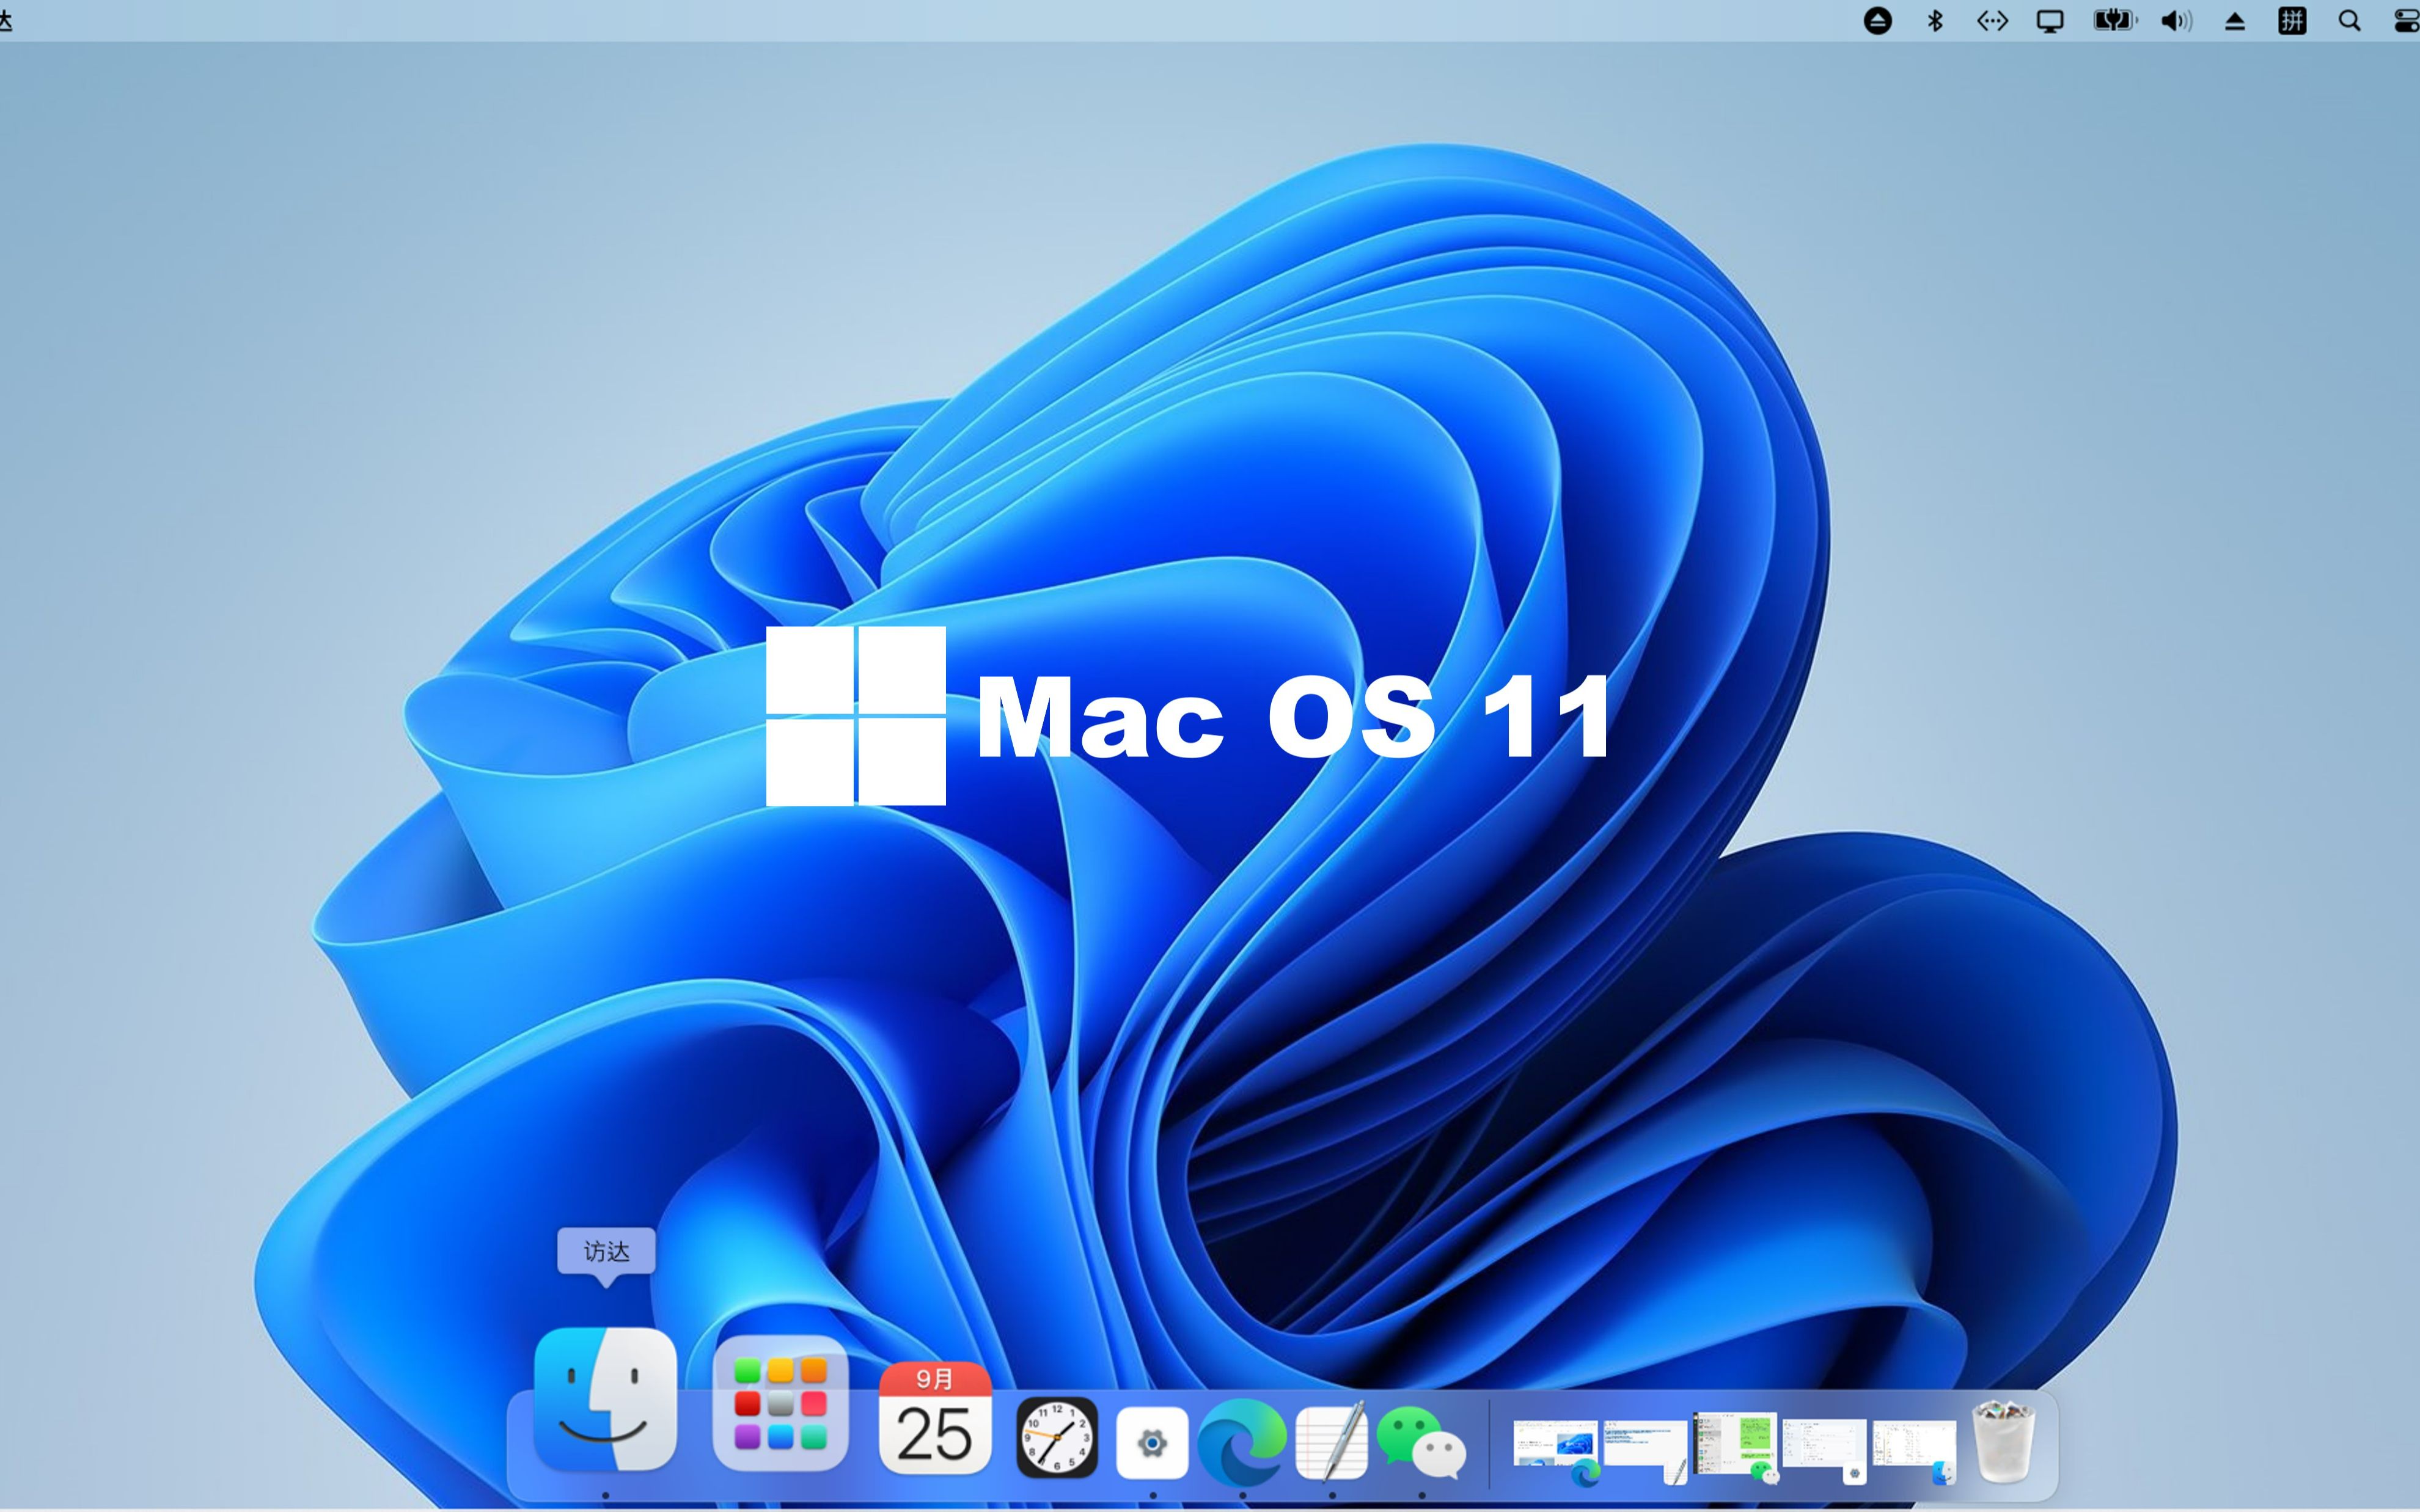2420x1512 pixels.
Task: Open the network arrows status icon
Action: pyautogui.click(x=1992, y=21)
